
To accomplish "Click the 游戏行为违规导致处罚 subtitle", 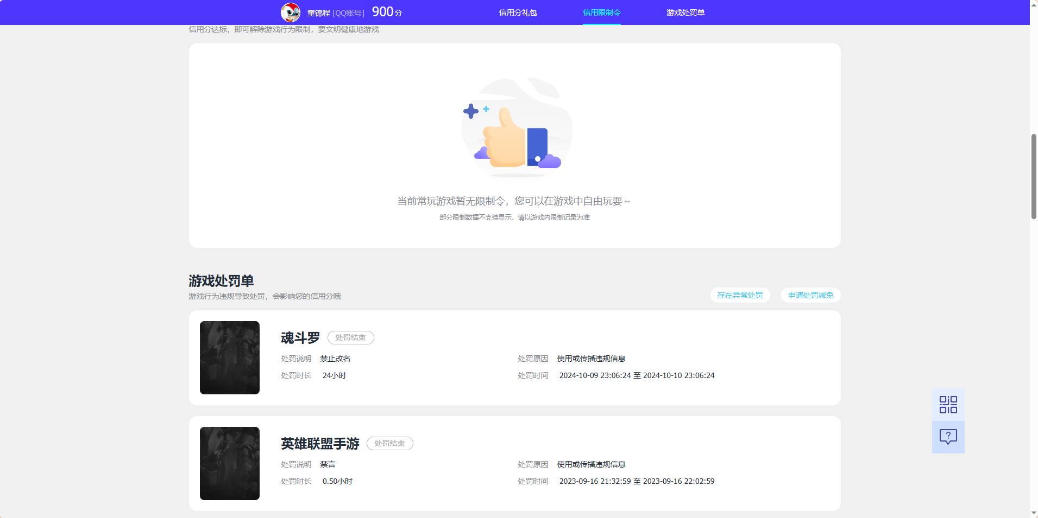I will (x=265, y=296).
